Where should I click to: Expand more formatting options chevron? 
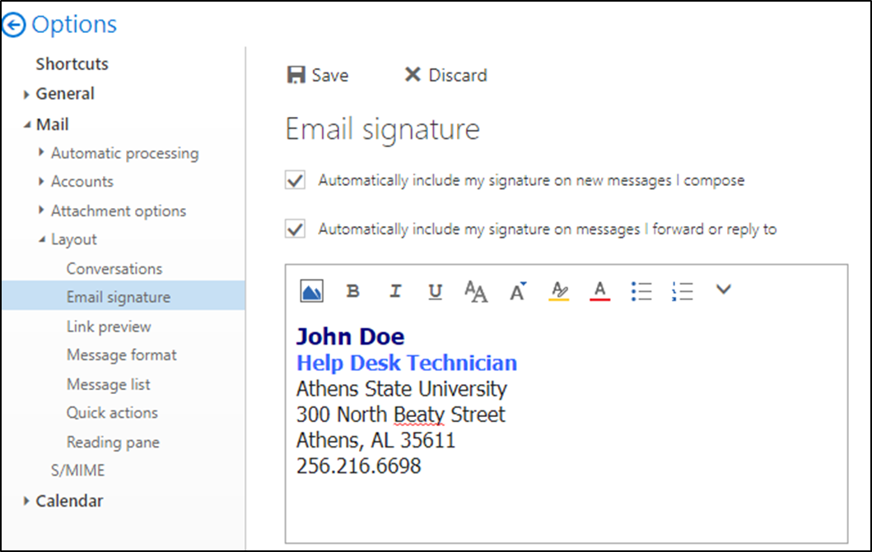[x=723, y=290]
